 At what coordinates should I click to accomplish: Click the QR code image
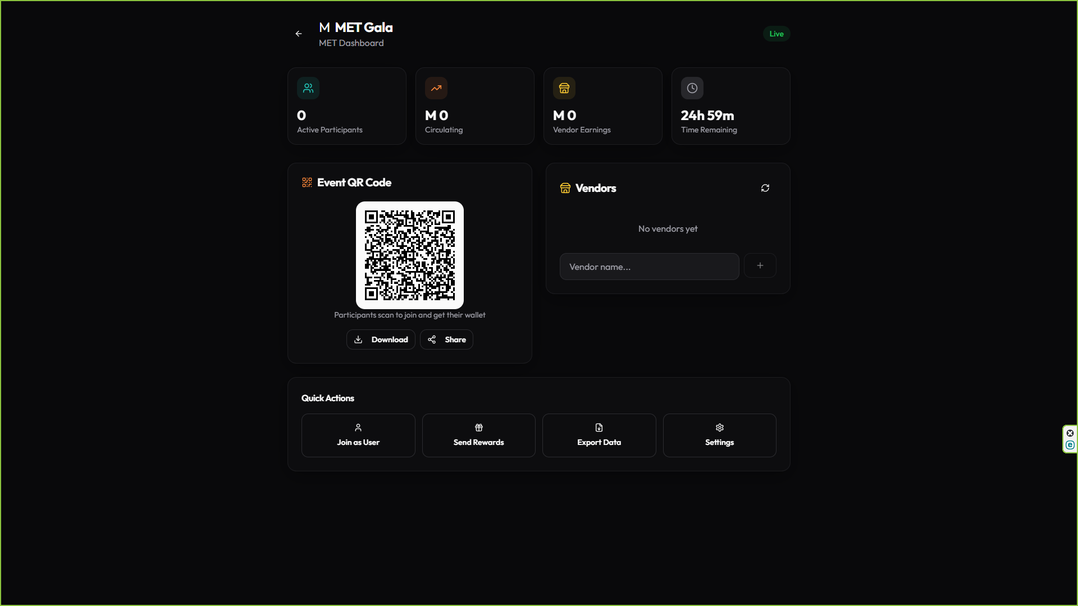[x=410, y=255]
